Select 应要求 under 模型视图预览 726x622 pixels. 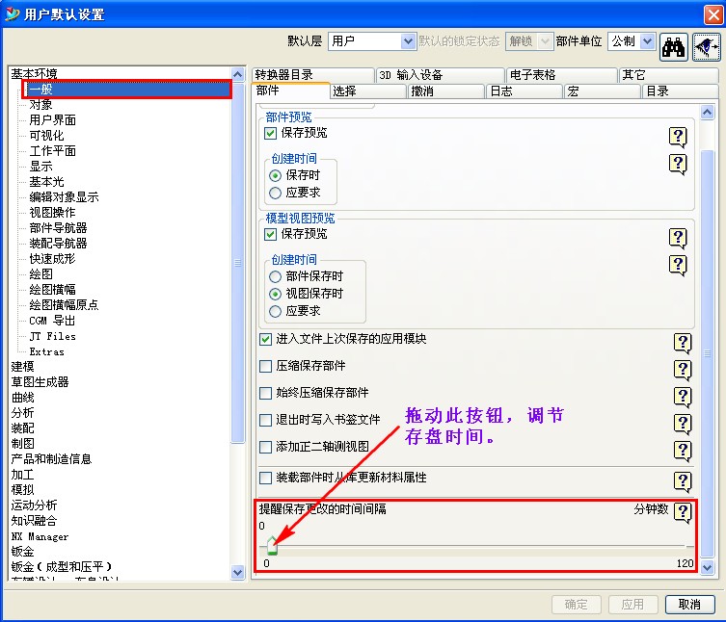275,311
